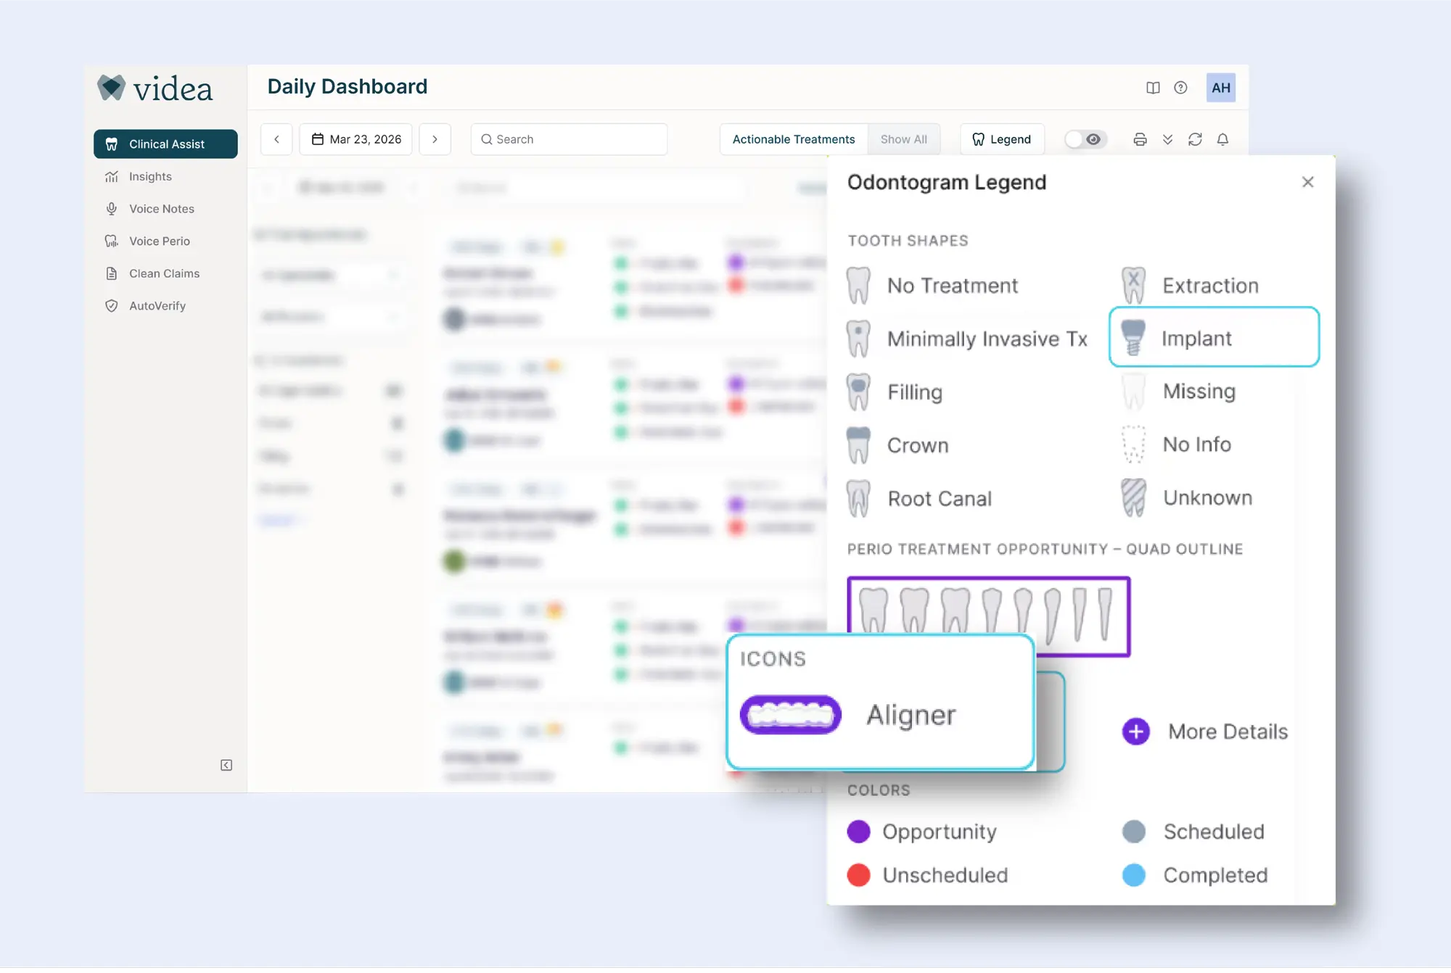The width and height of the screenshot is (1451, 973).
Task: Click the refresh icon in toolbar
Action: (1195, 139)
